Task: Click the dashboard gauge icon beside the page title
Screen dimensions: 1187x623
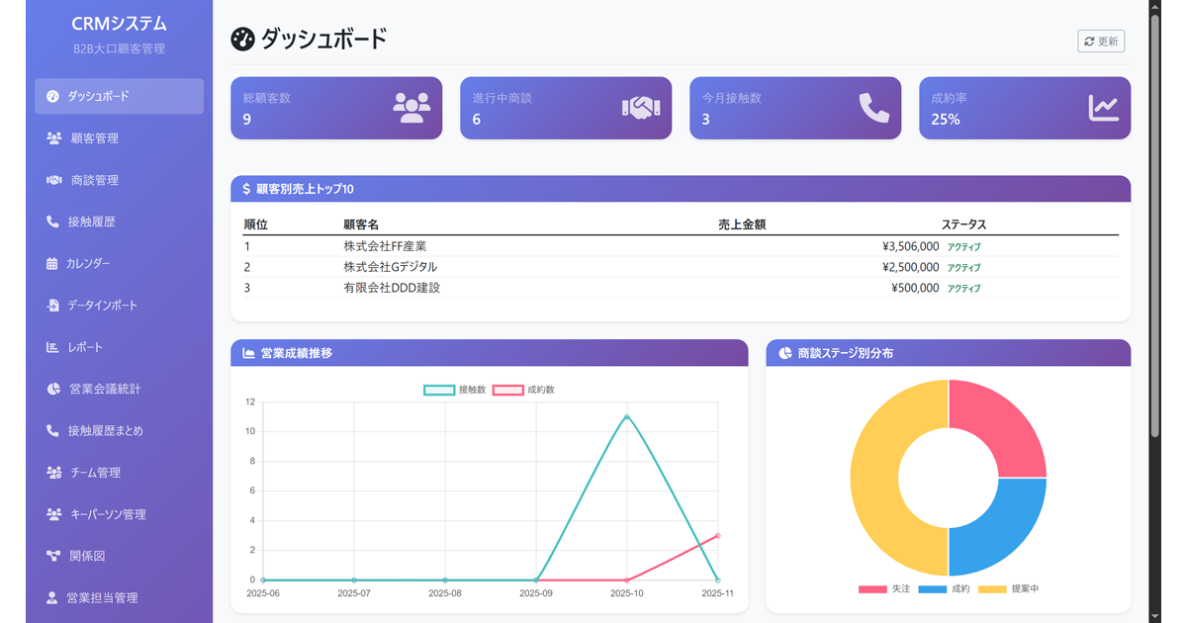Action: [x=242, y=40]
